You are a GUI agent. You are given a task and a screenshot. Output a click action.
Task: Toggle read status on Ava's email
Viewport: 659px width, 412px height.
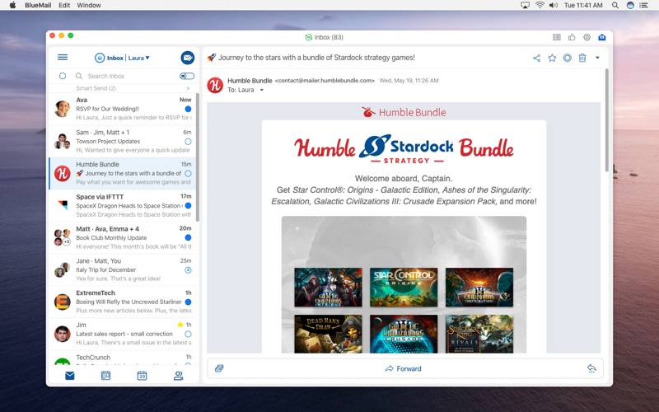click(189, 109)
